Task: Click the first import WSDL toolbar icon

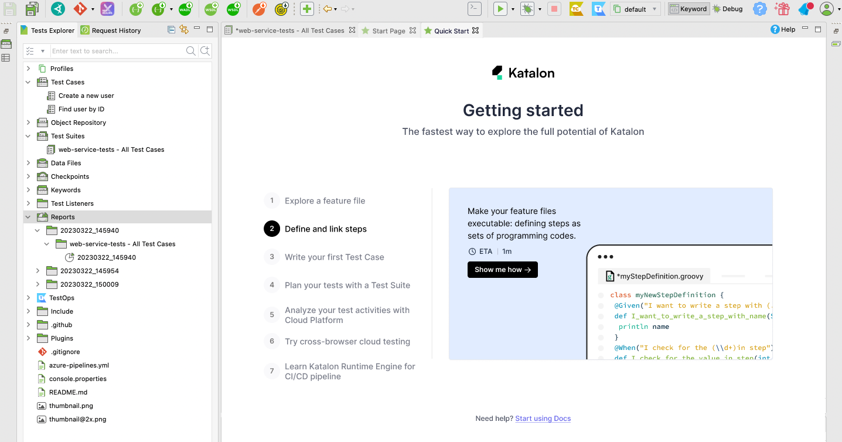Action: [x=211, y=9]
